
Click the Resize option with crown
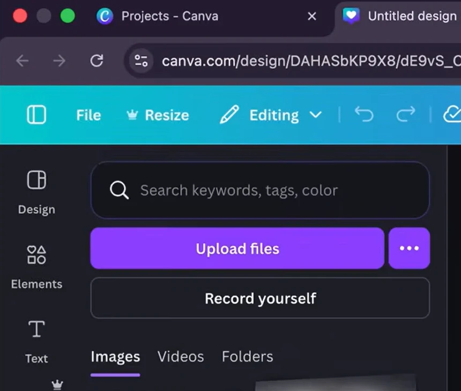(158, 115)
